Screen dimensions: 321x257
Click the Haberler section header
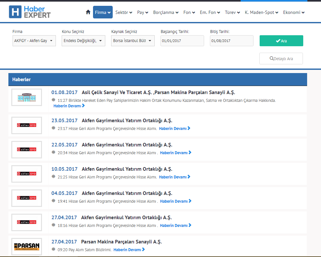click(158, 79)
